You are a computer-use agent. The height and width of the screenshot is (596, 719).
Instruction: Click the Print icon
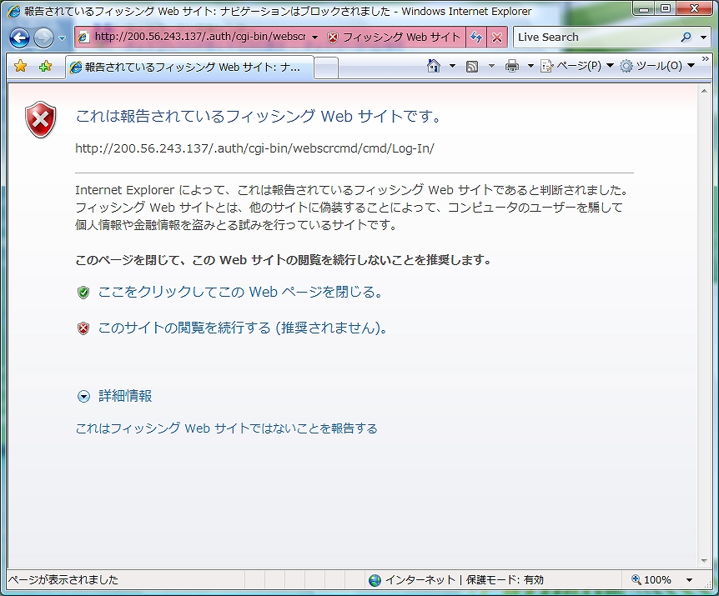pos(512,66)
